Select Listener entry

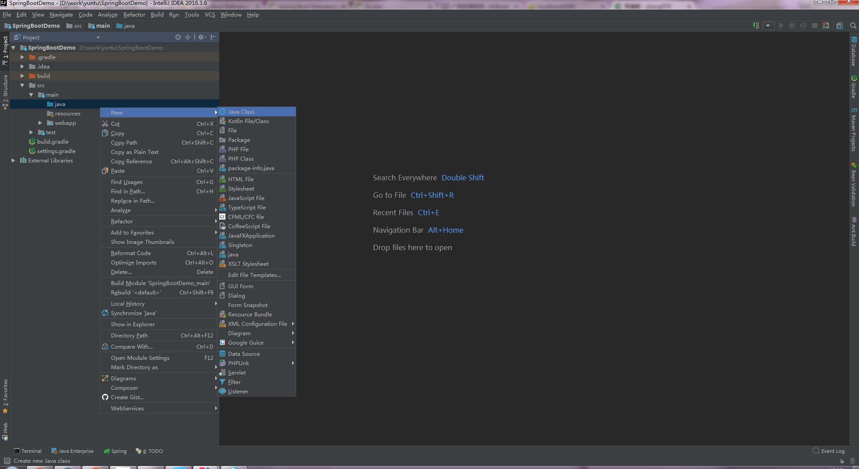tap(257, 391)
